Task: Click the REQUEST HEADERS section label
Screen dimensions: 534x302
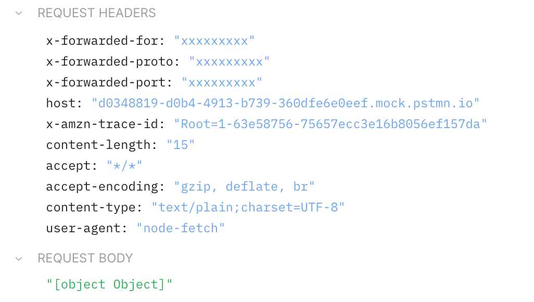Action: click(x=96, y=13)
